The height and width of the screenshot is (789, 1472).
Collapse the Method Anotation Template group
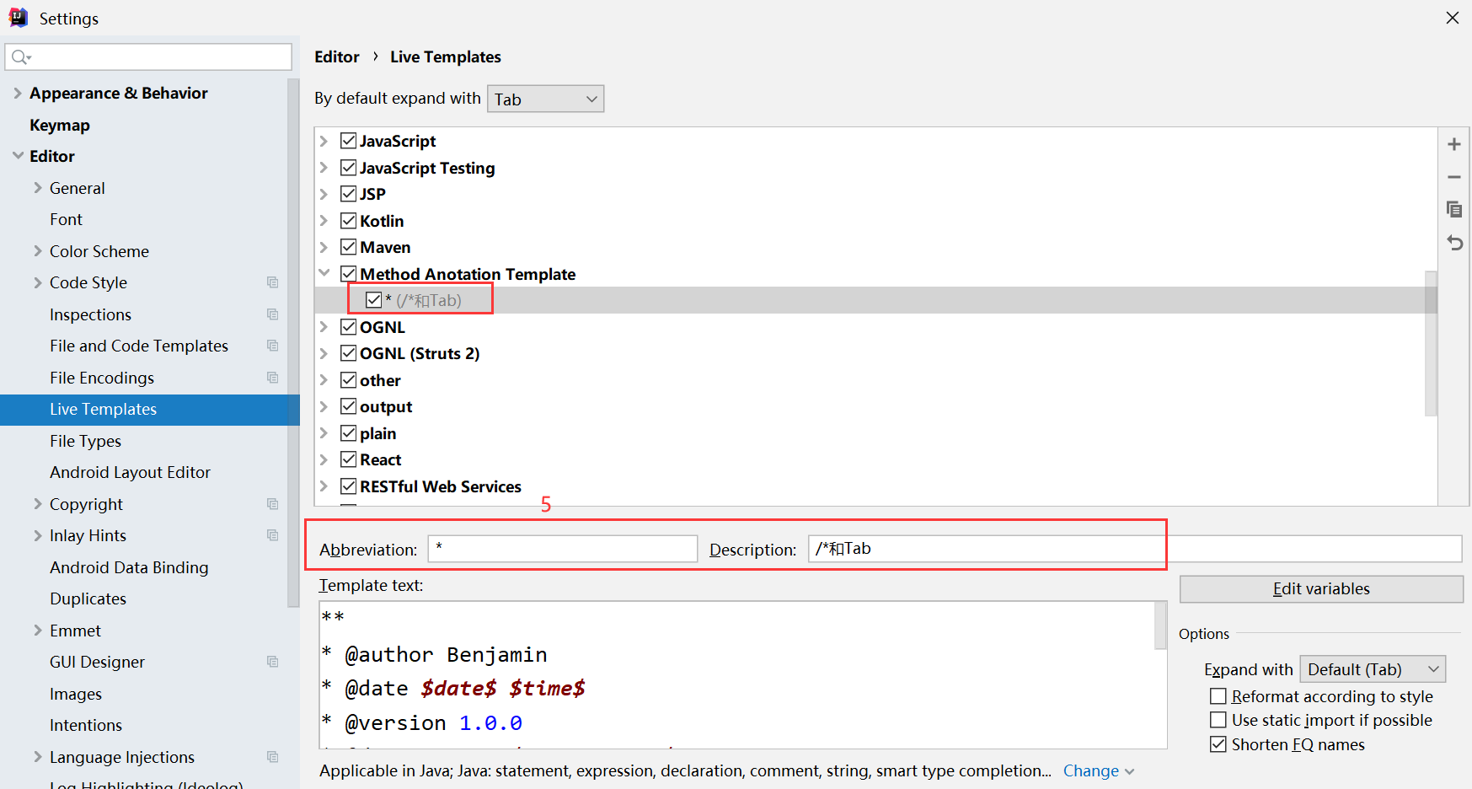pos(324,273)
